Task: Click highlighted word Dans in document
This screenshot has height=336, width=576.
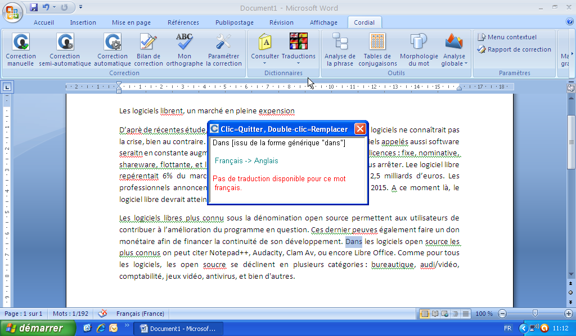Action: click(x=354, y=241)
